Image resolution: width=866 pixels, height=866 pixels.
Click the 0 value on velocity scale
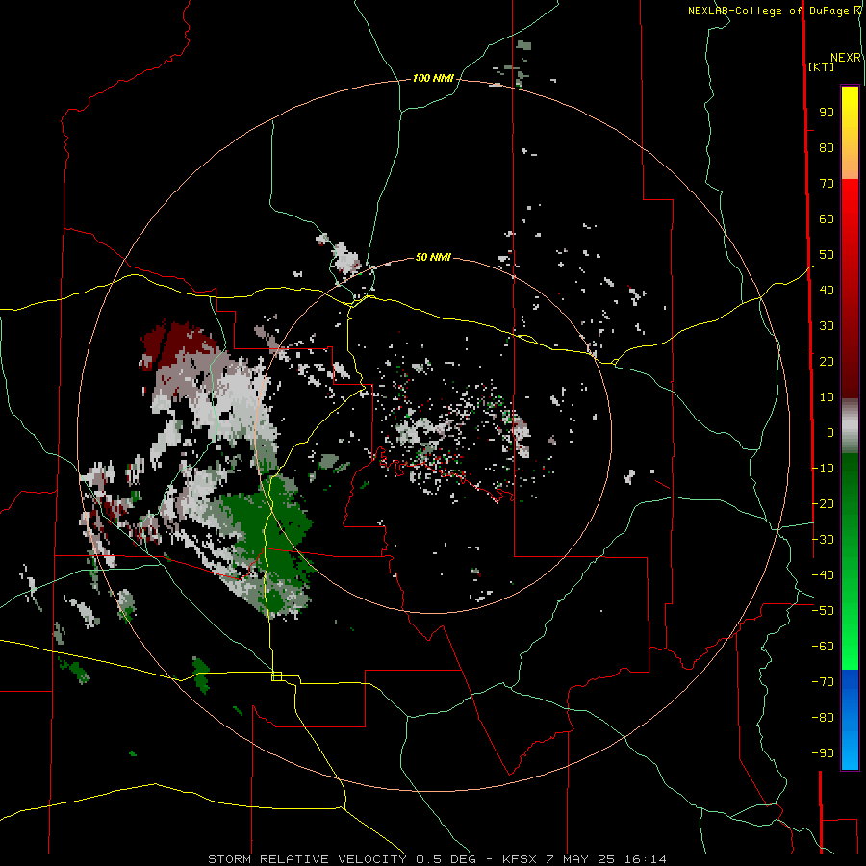[x=830, y=433]
